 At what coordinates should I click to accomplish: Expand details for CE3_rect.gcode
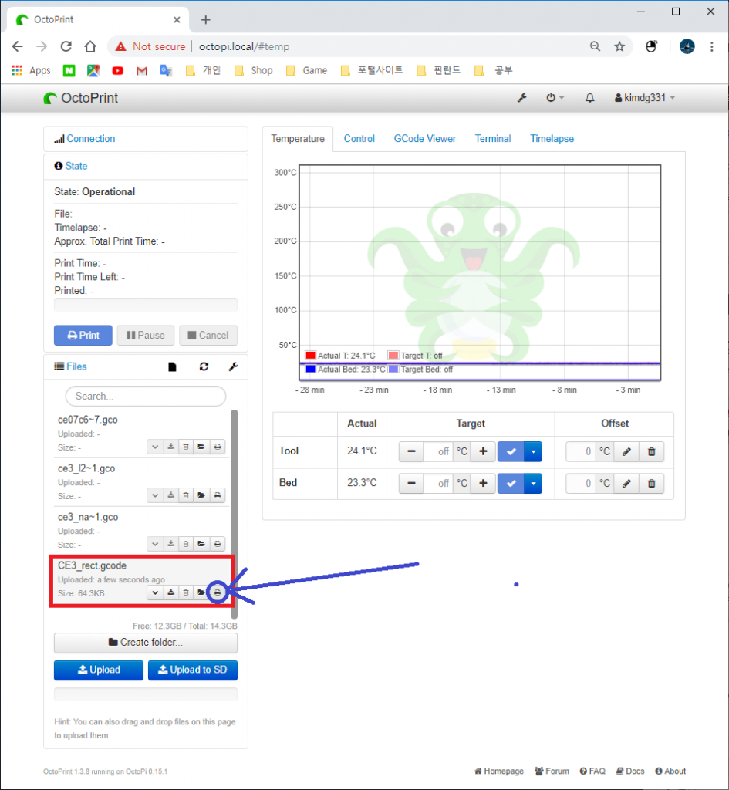pyautogui.click(x=155, y=593)
